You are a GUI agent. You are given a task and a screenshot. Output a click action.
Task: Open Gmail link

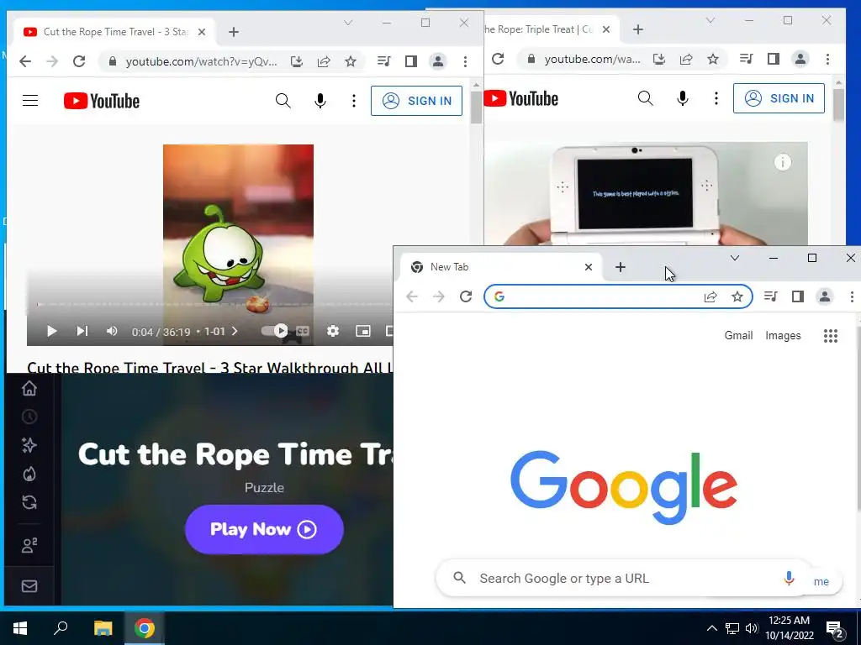point(738,335)
